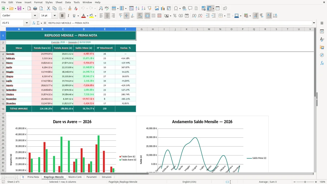Image resolution: width=327 pixels, height=184 pixels.
Task: Toggle Center Vertically alignment
Action: pos(126,16)
